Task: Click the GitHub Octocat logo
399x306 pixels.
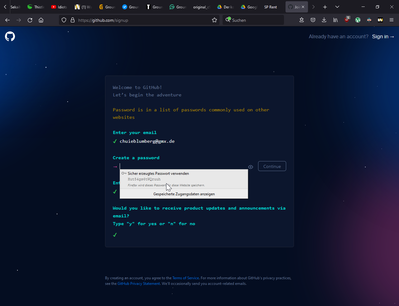Action: (10, 36)
